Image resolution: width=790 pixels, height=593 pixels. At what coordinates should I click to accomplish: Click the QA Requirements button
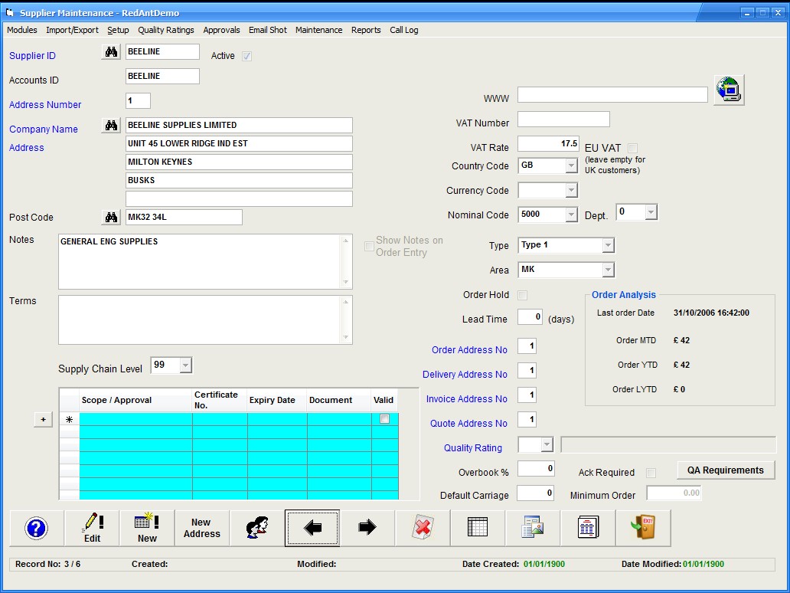[725, 470]
